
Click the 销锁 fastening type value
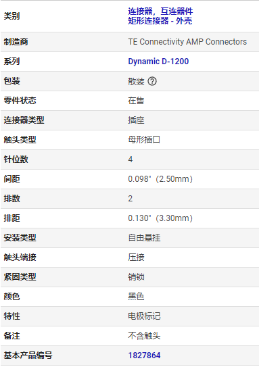[x=136, y=277]
